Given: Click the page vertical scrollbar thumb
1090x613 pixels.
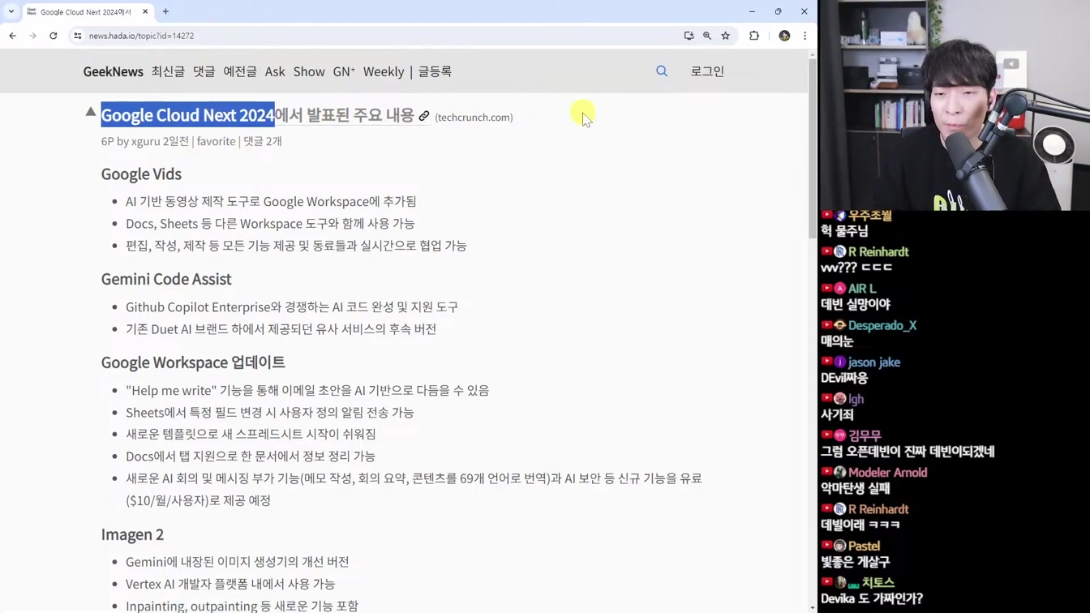Looking at the screenshot, I should point(813,148).
